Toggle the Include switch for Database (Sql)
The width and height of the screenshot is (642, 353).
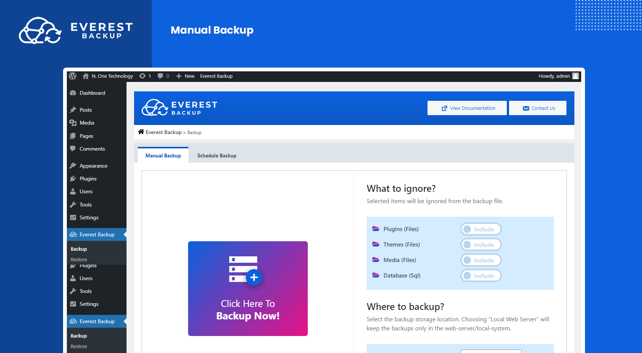tap(481, 276)
